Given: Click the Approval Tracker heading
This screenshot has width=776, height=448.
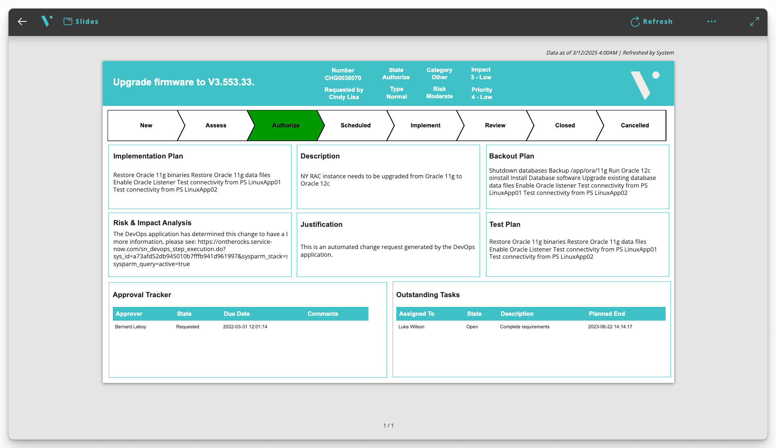Looking at the screenshot, I should (142, 295).
